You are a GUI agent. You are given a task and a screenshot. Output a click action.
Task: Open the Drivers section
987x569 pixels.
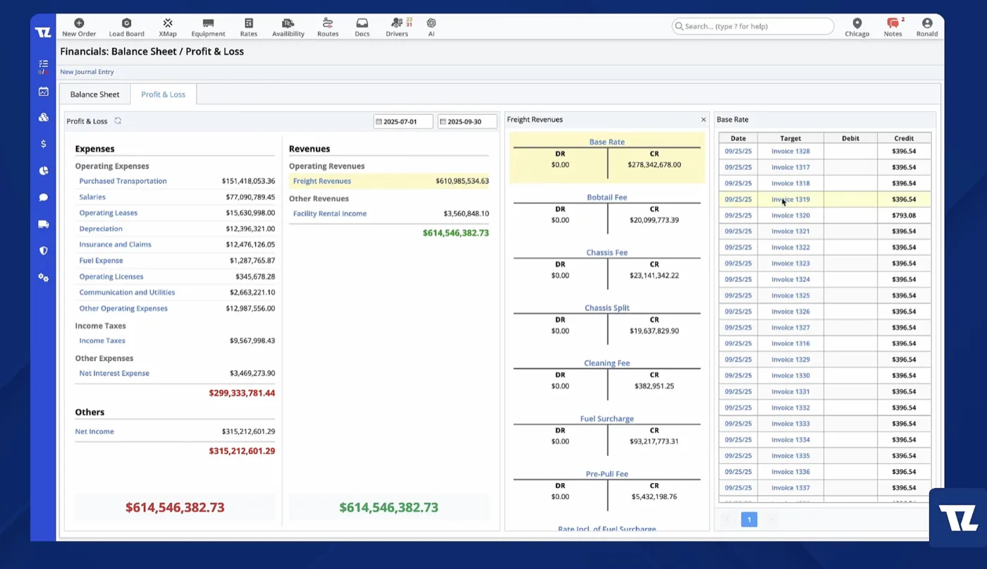pos(397,27)
